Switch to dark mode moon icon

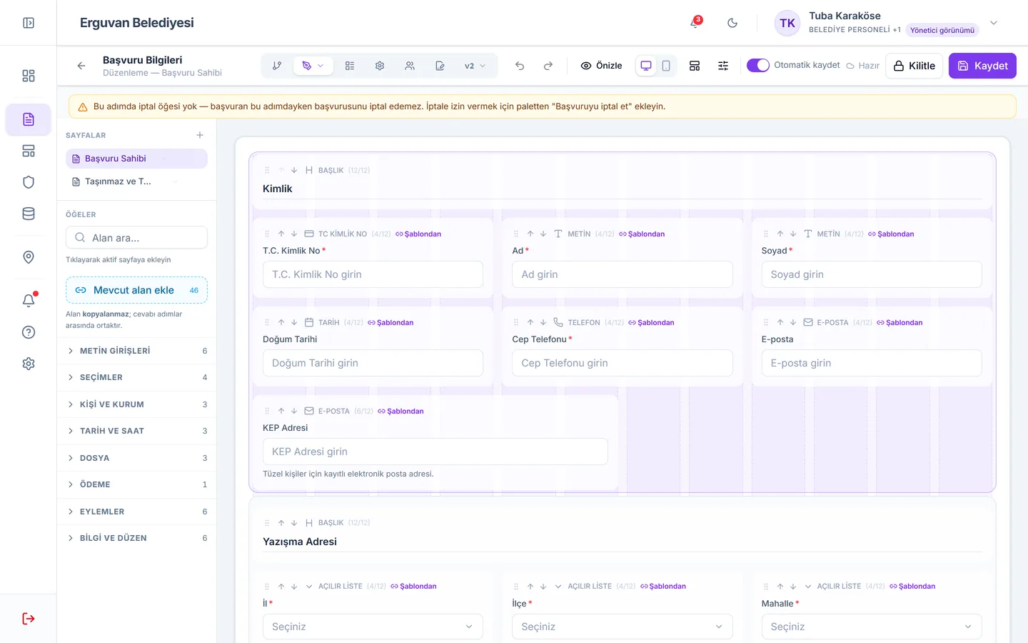click(732, 23)
